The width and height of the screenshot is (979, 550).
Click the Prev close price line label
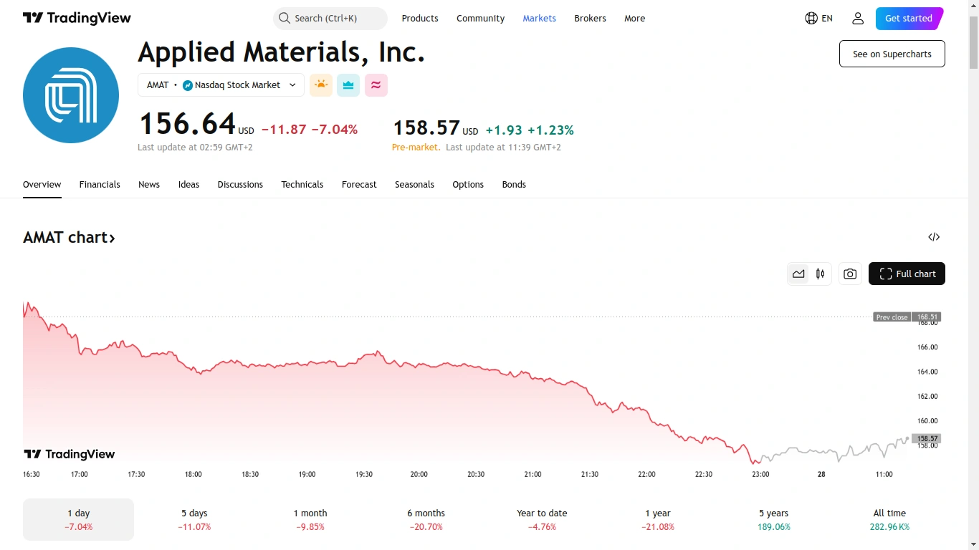[x=892, y=317]
